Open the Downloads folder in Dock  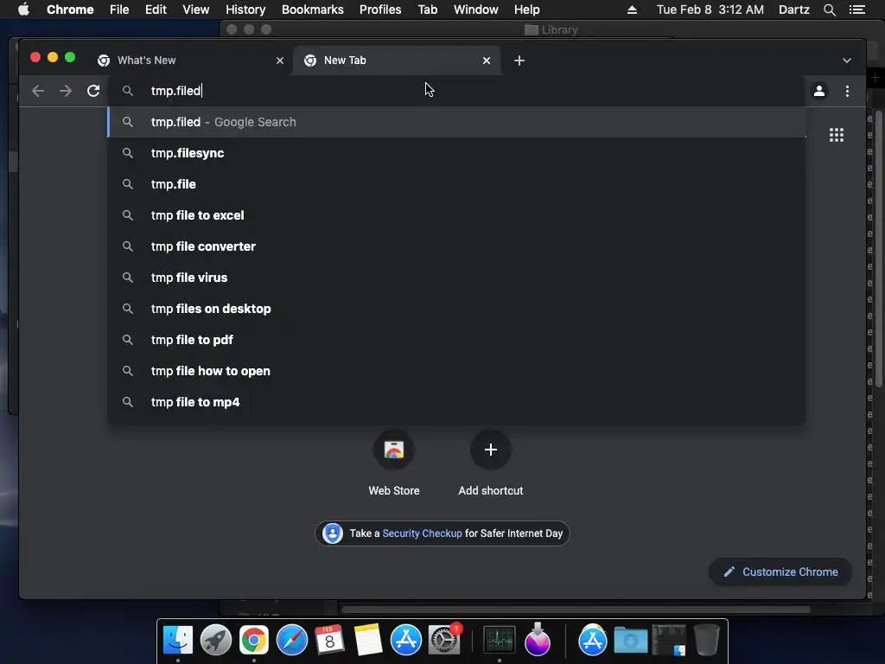pyautogui.click(x=630, y=641)
